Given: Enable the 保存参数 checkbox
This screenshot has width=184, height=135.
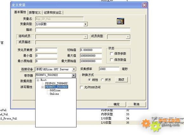Looking at the screenshot, I should (111, 54).
